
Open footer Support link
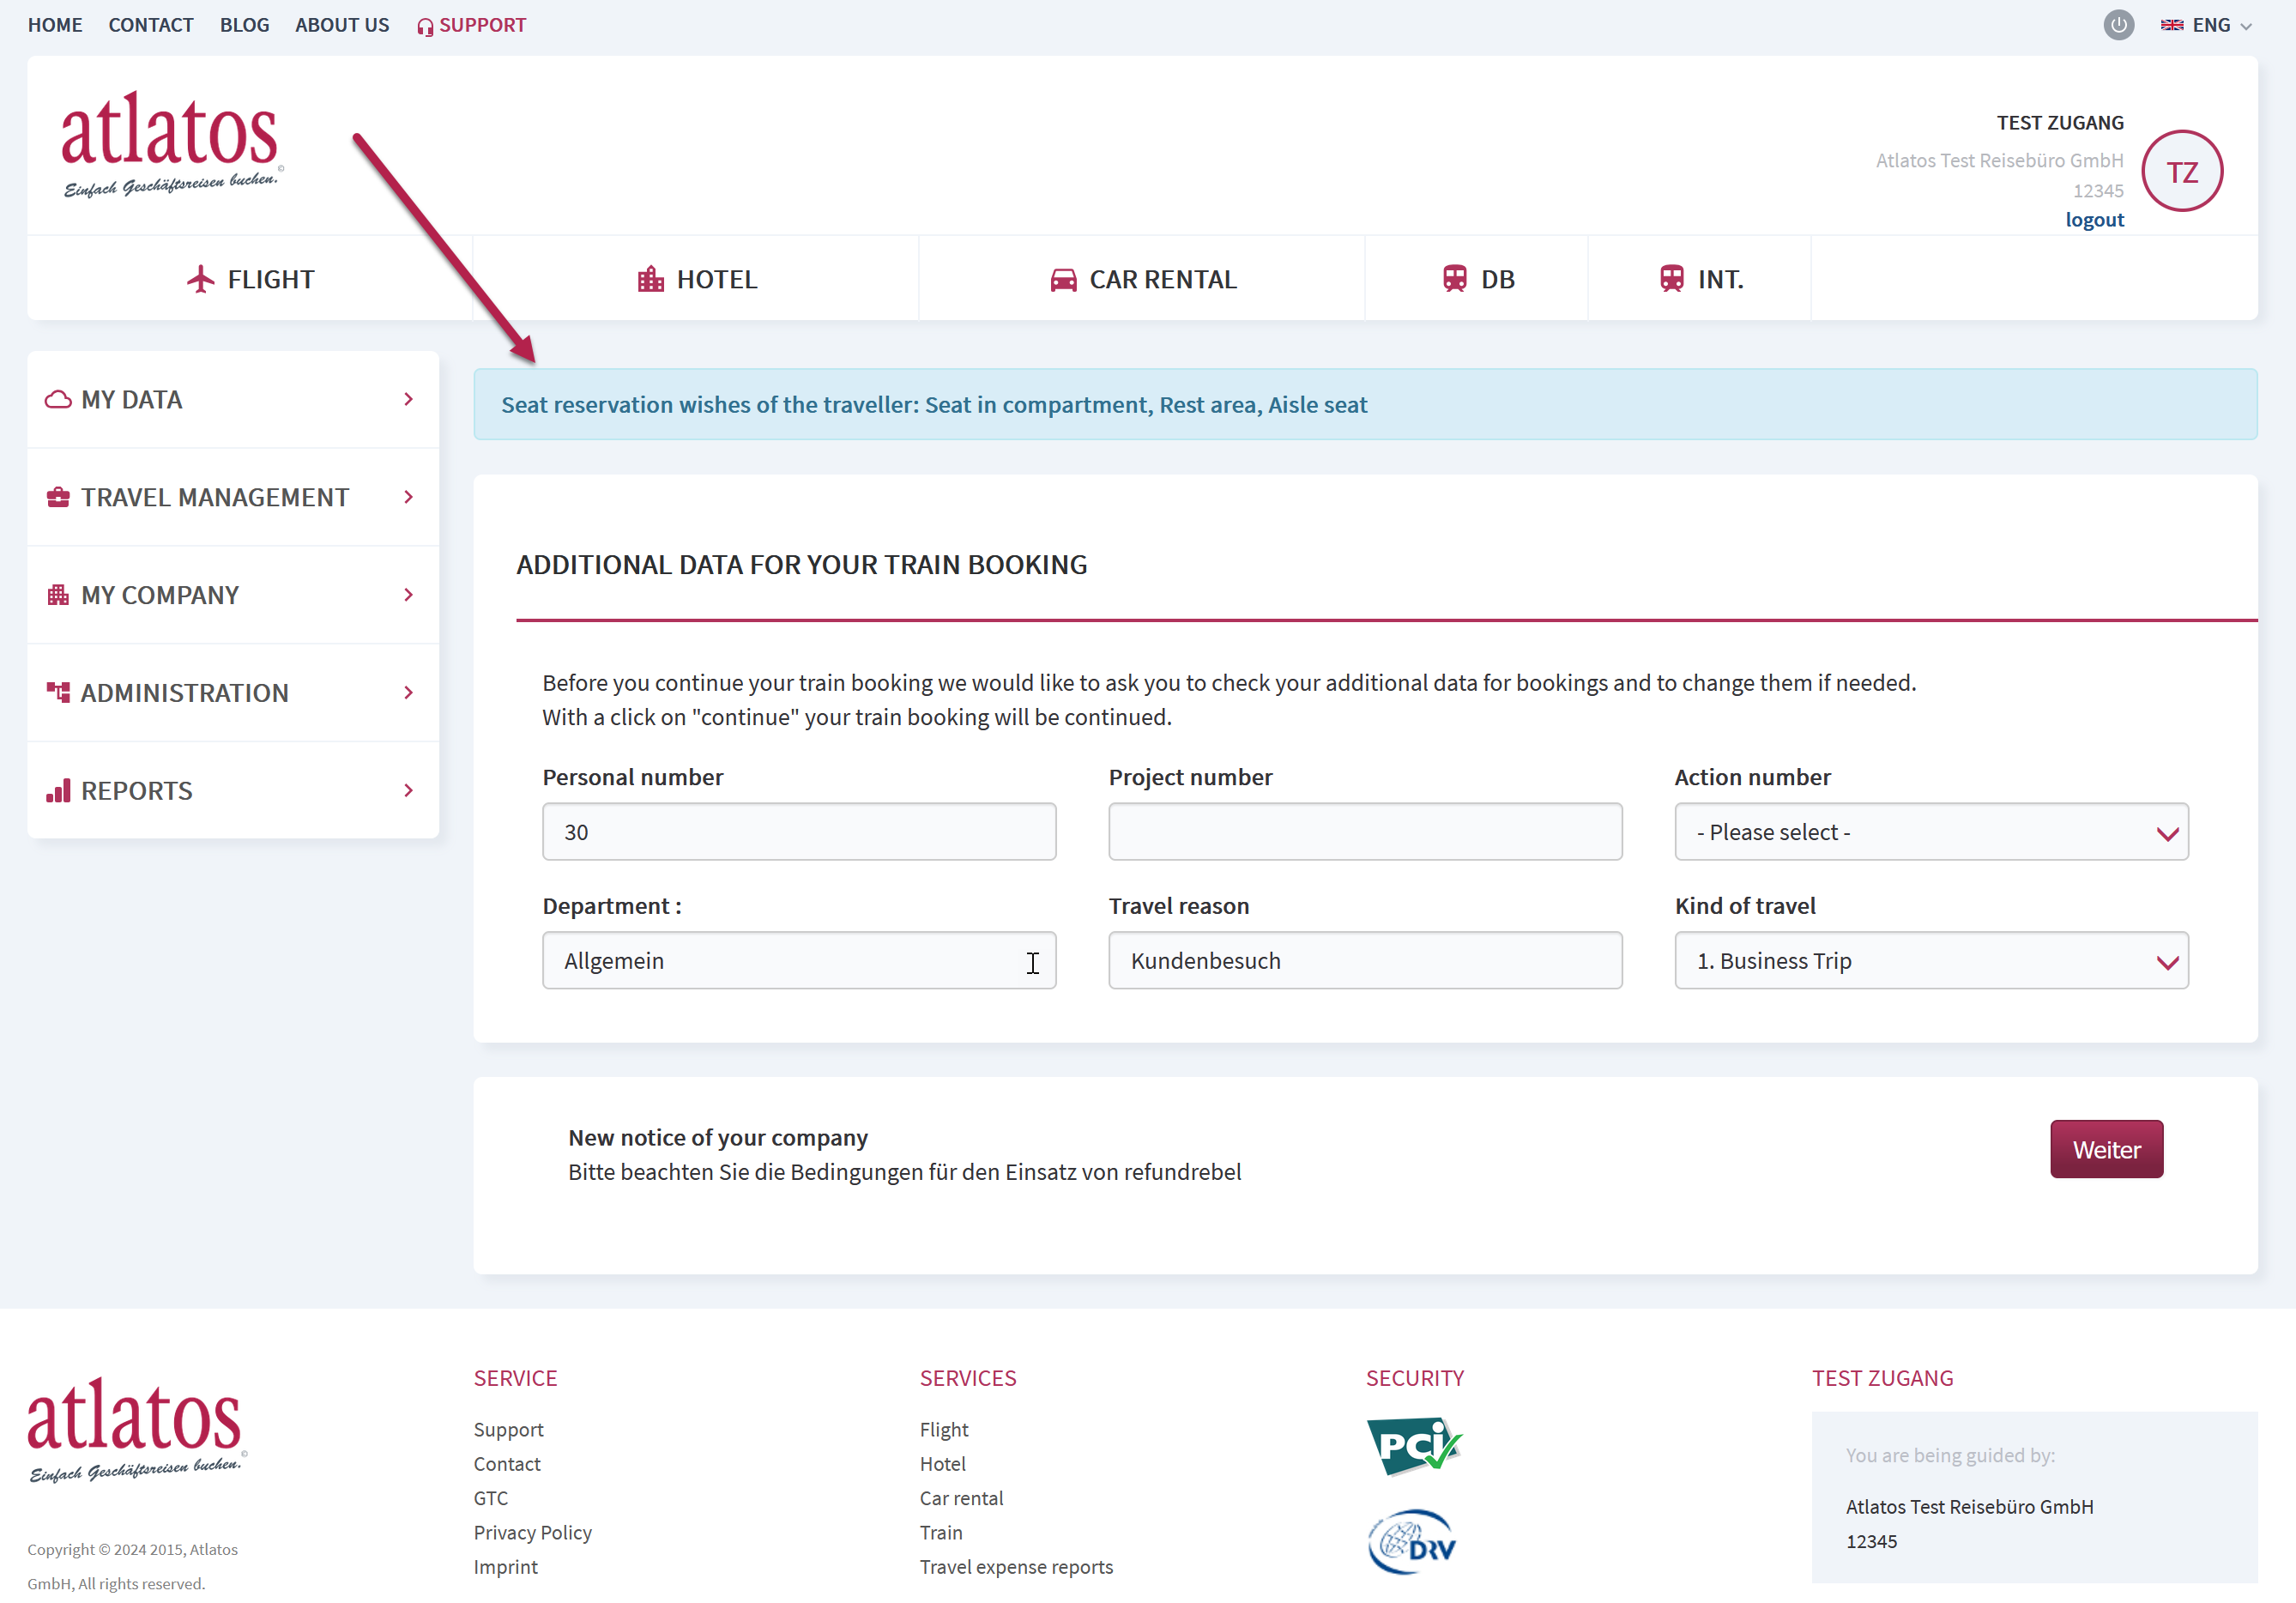pos(509,1430)
